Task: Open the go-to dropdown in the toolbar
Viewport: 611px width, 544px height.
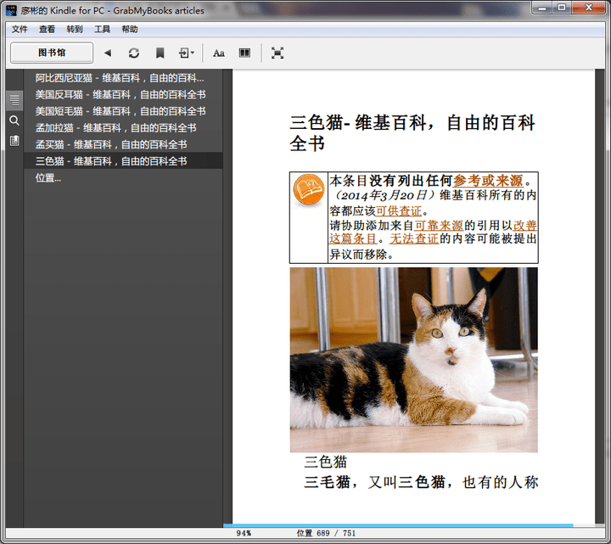Action: 186,53
